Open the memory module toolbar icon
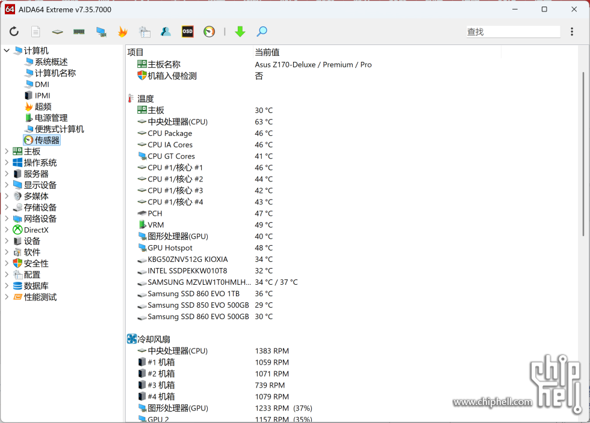This screenshot has width=590, height=423. pyautogui.click(x=79, y=32)
